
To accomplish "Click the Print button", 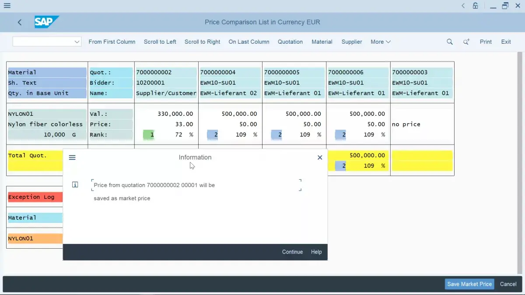I will (x=486, y=42).
